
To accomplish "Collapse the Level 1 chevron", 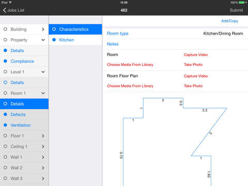I will (43, 72).
